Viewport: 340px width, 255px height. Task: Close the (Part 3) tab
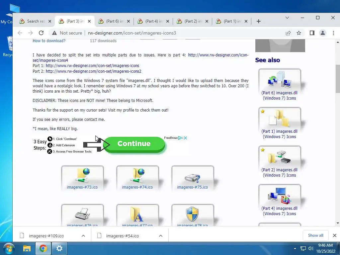coord(89,21)
